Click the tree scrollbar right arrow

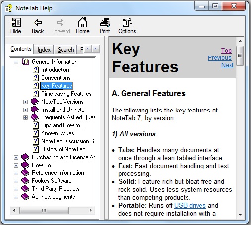point(90,210)
